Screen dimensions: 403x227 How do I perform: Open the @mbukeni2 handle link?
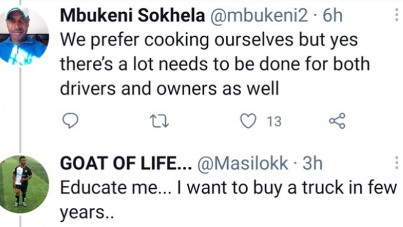[x=259, y=15]
